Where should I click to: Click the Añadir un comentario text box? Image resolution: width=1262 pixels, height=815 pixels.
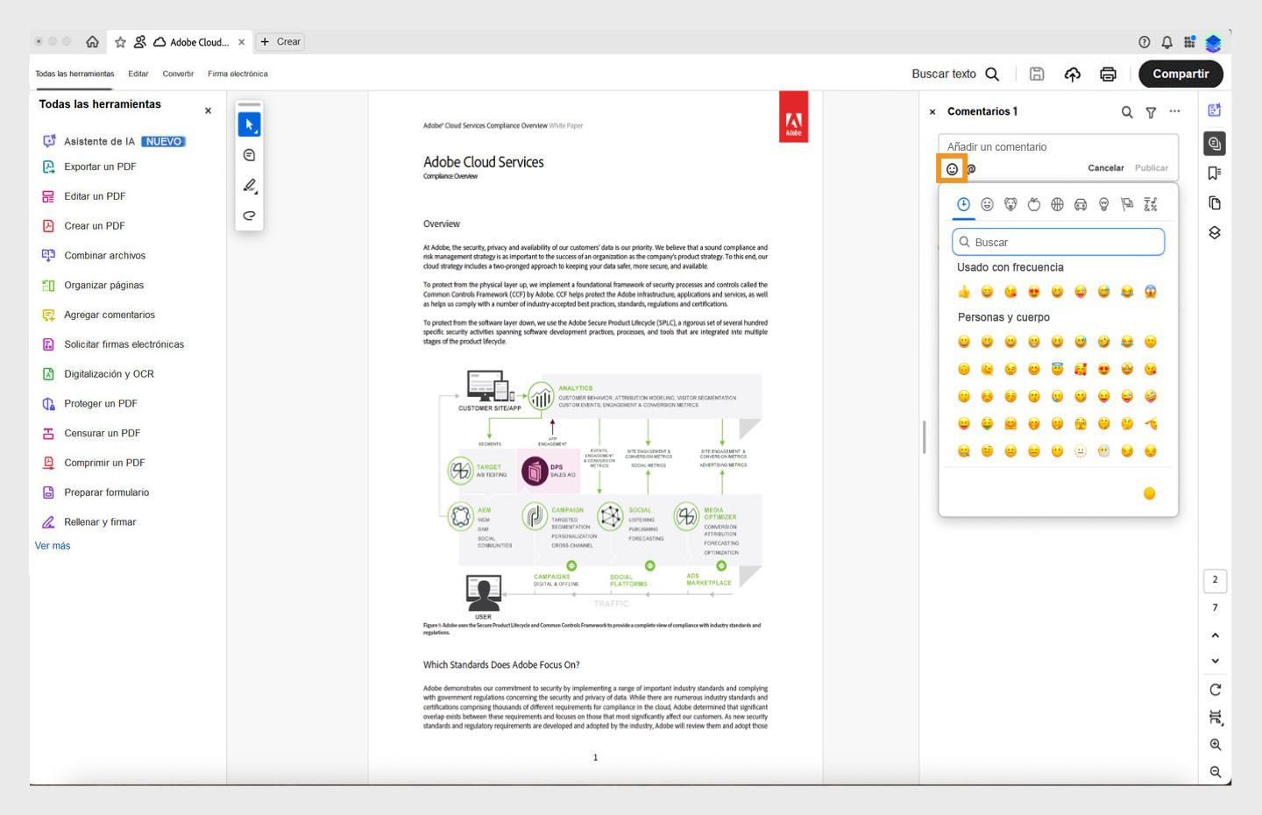[1058, 146]
